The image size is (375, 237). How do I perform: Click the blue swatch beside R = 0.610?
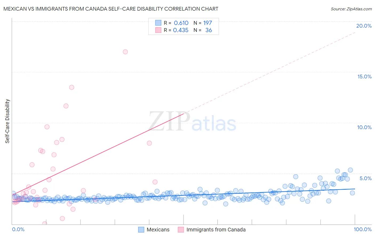point(158,23)
